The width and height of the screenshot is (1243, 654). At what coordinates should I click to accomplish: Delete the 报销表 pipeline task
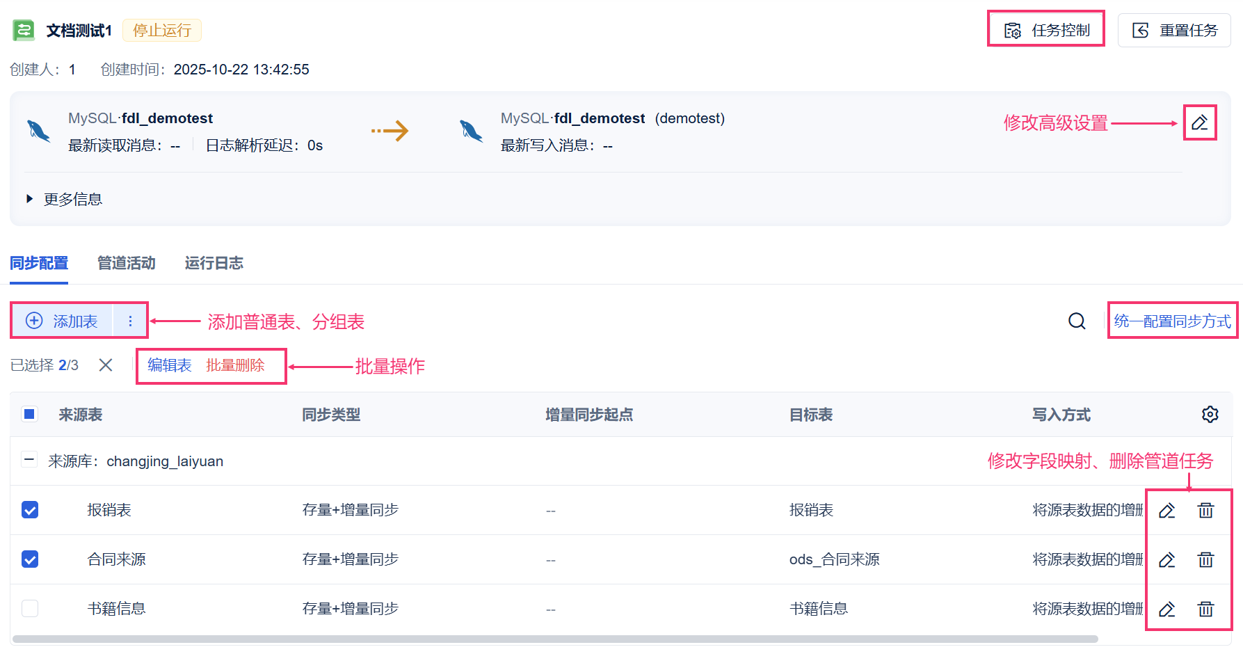pyautogui.click(x=1205, y=511)
